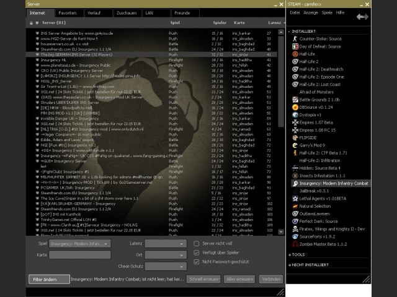This screenshot has width=397, height=297.
Task: Select 'PCGAMER UK/Jolt: Insurgency' server row
Action: pos(151,187)
